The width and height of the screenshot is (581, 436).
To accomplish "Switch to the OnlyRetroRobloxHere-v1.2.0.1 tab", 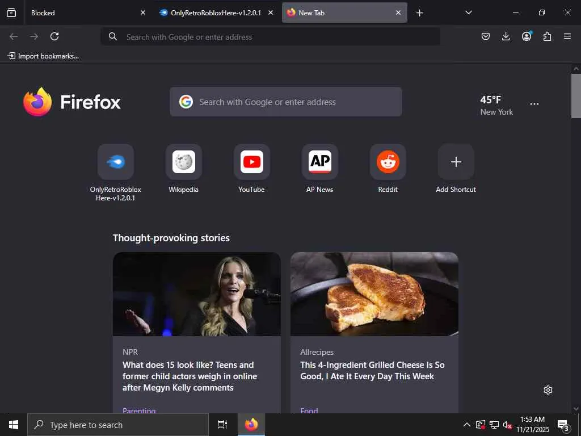I will 216,12.
